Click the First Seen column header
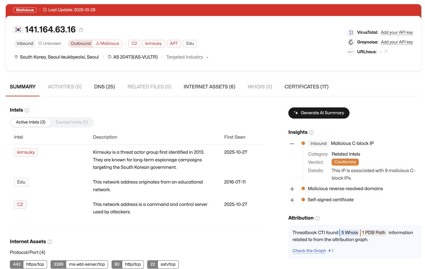The image size is (425, 269). tap(234, 137)
